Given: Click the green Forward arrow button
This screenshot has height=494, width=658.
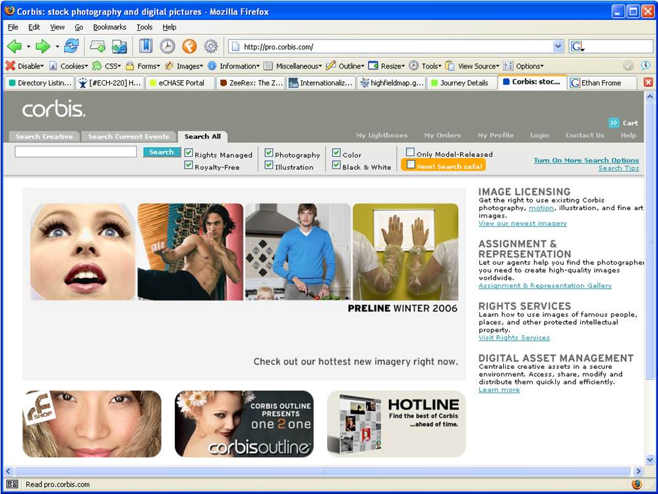Looking at the screenshot, I should (x=43, y=46).
